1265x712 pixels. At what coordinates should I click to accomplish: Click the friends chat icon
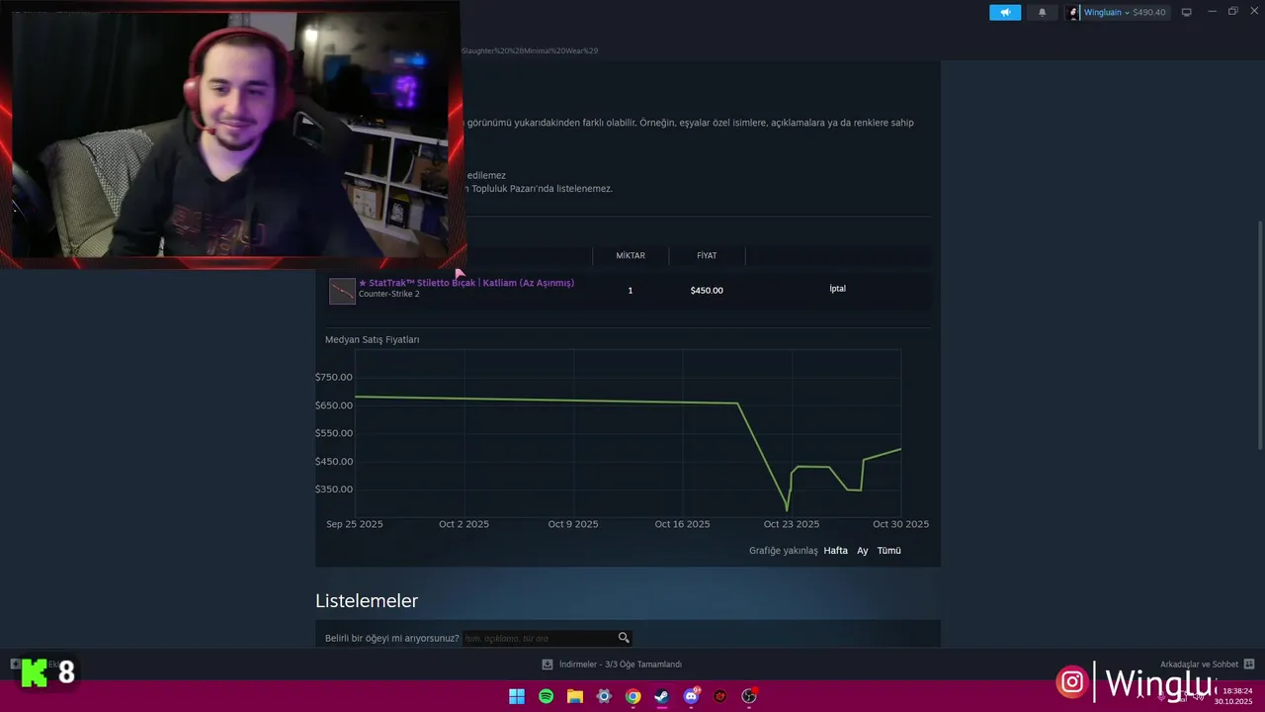coord(1249,665)
